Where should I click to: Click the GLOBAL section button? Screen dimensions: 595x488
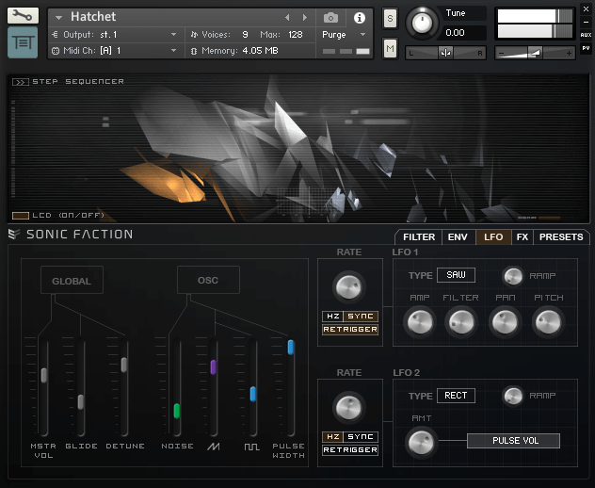click(x=72, y=280)
